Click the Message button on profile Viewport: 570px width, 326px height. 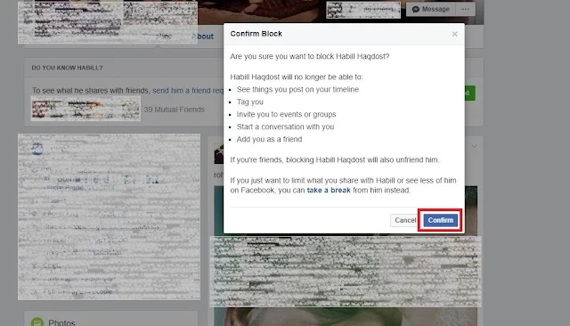(431, 9)
